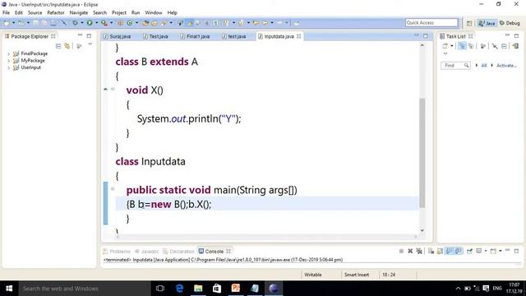This screenshot has height=296, width=526.
Task: Maximize the editor area
Action: click(x=426, y=36)
